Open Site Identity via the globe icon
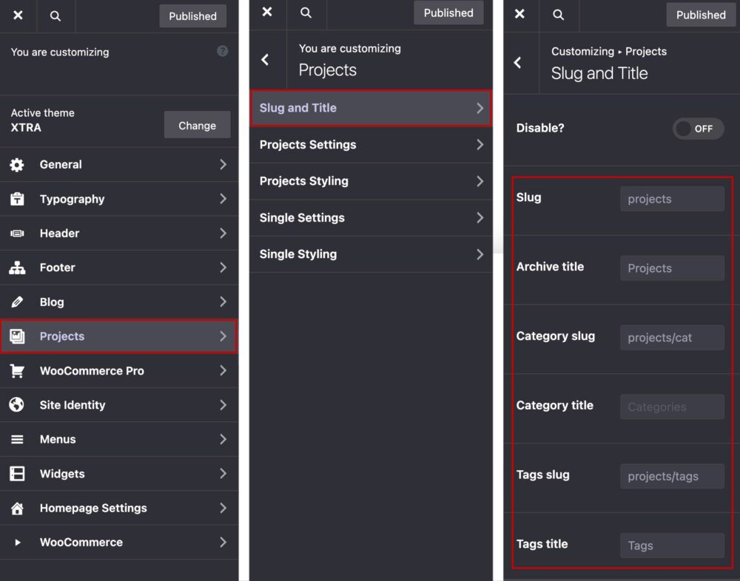Screen dimensions: 740x581 [x=18, y=405]
